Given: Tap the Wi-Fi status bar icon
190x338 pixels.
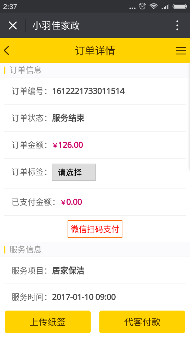Looking at the screenshot, I should point(153,6).
